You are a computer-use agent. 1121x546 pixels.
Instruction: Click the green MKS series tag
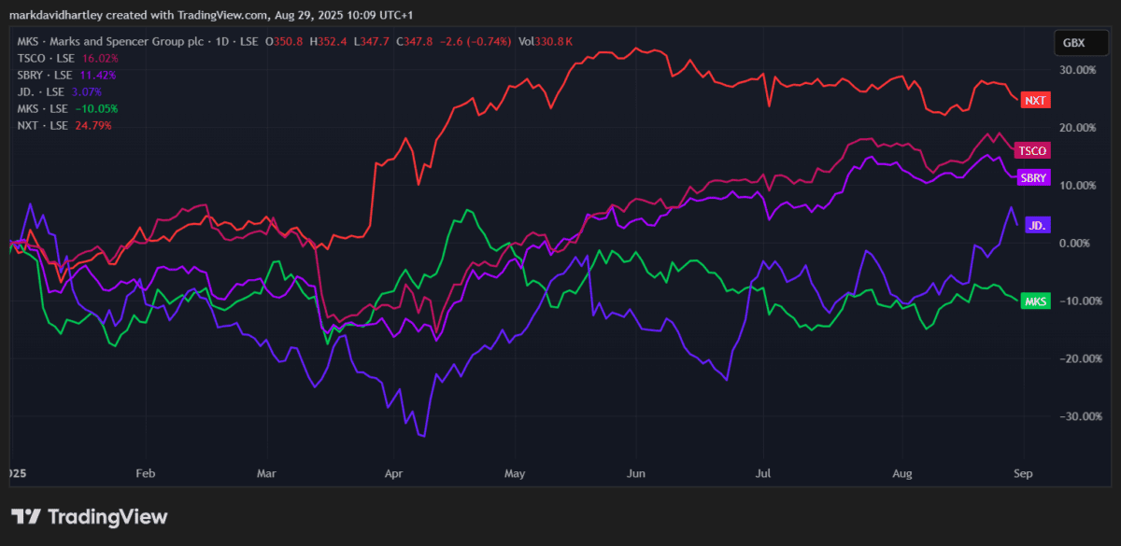[x=1035, y=301]
